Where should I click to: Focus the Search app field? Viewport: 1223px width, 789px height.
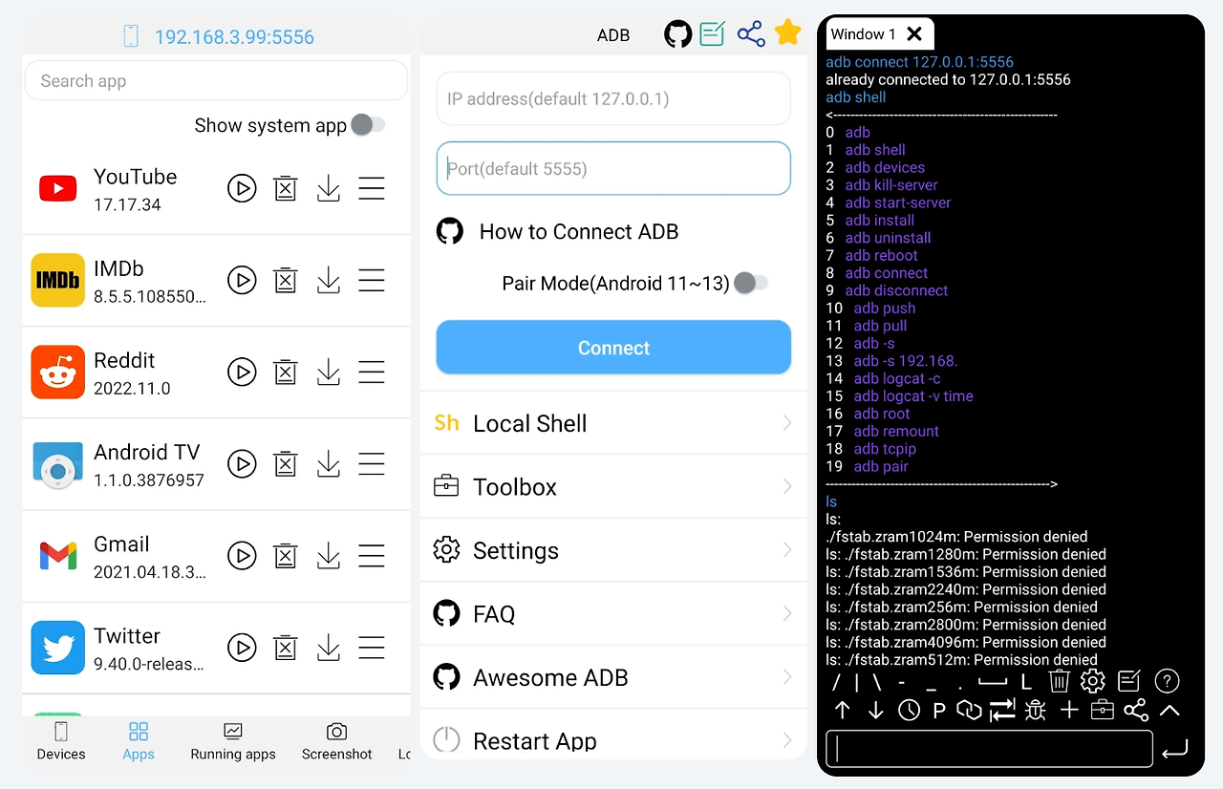[x=216, y=81]
